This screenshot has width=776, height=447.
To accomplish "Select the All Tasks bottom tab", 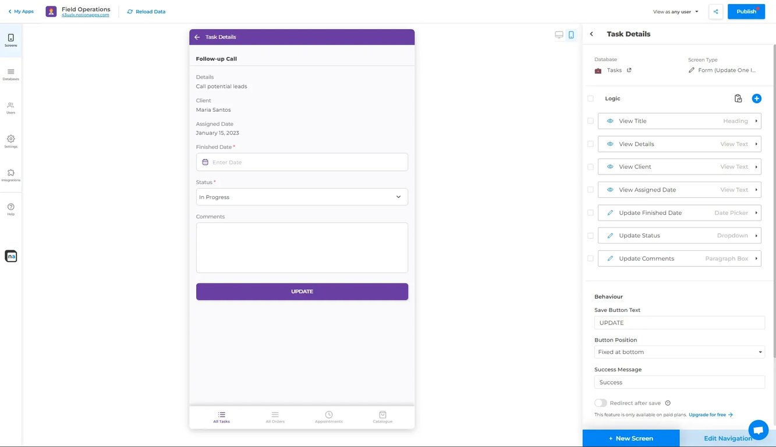I will (221, 417).
